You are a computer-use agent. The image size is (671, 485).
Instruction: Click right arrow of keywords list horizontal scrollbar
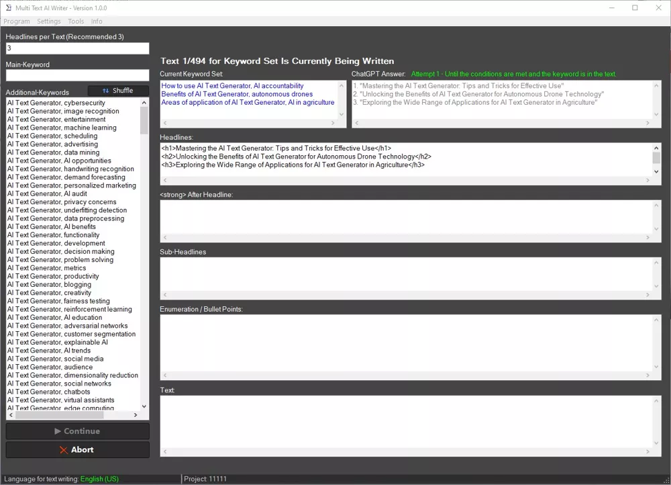[136, 414]
